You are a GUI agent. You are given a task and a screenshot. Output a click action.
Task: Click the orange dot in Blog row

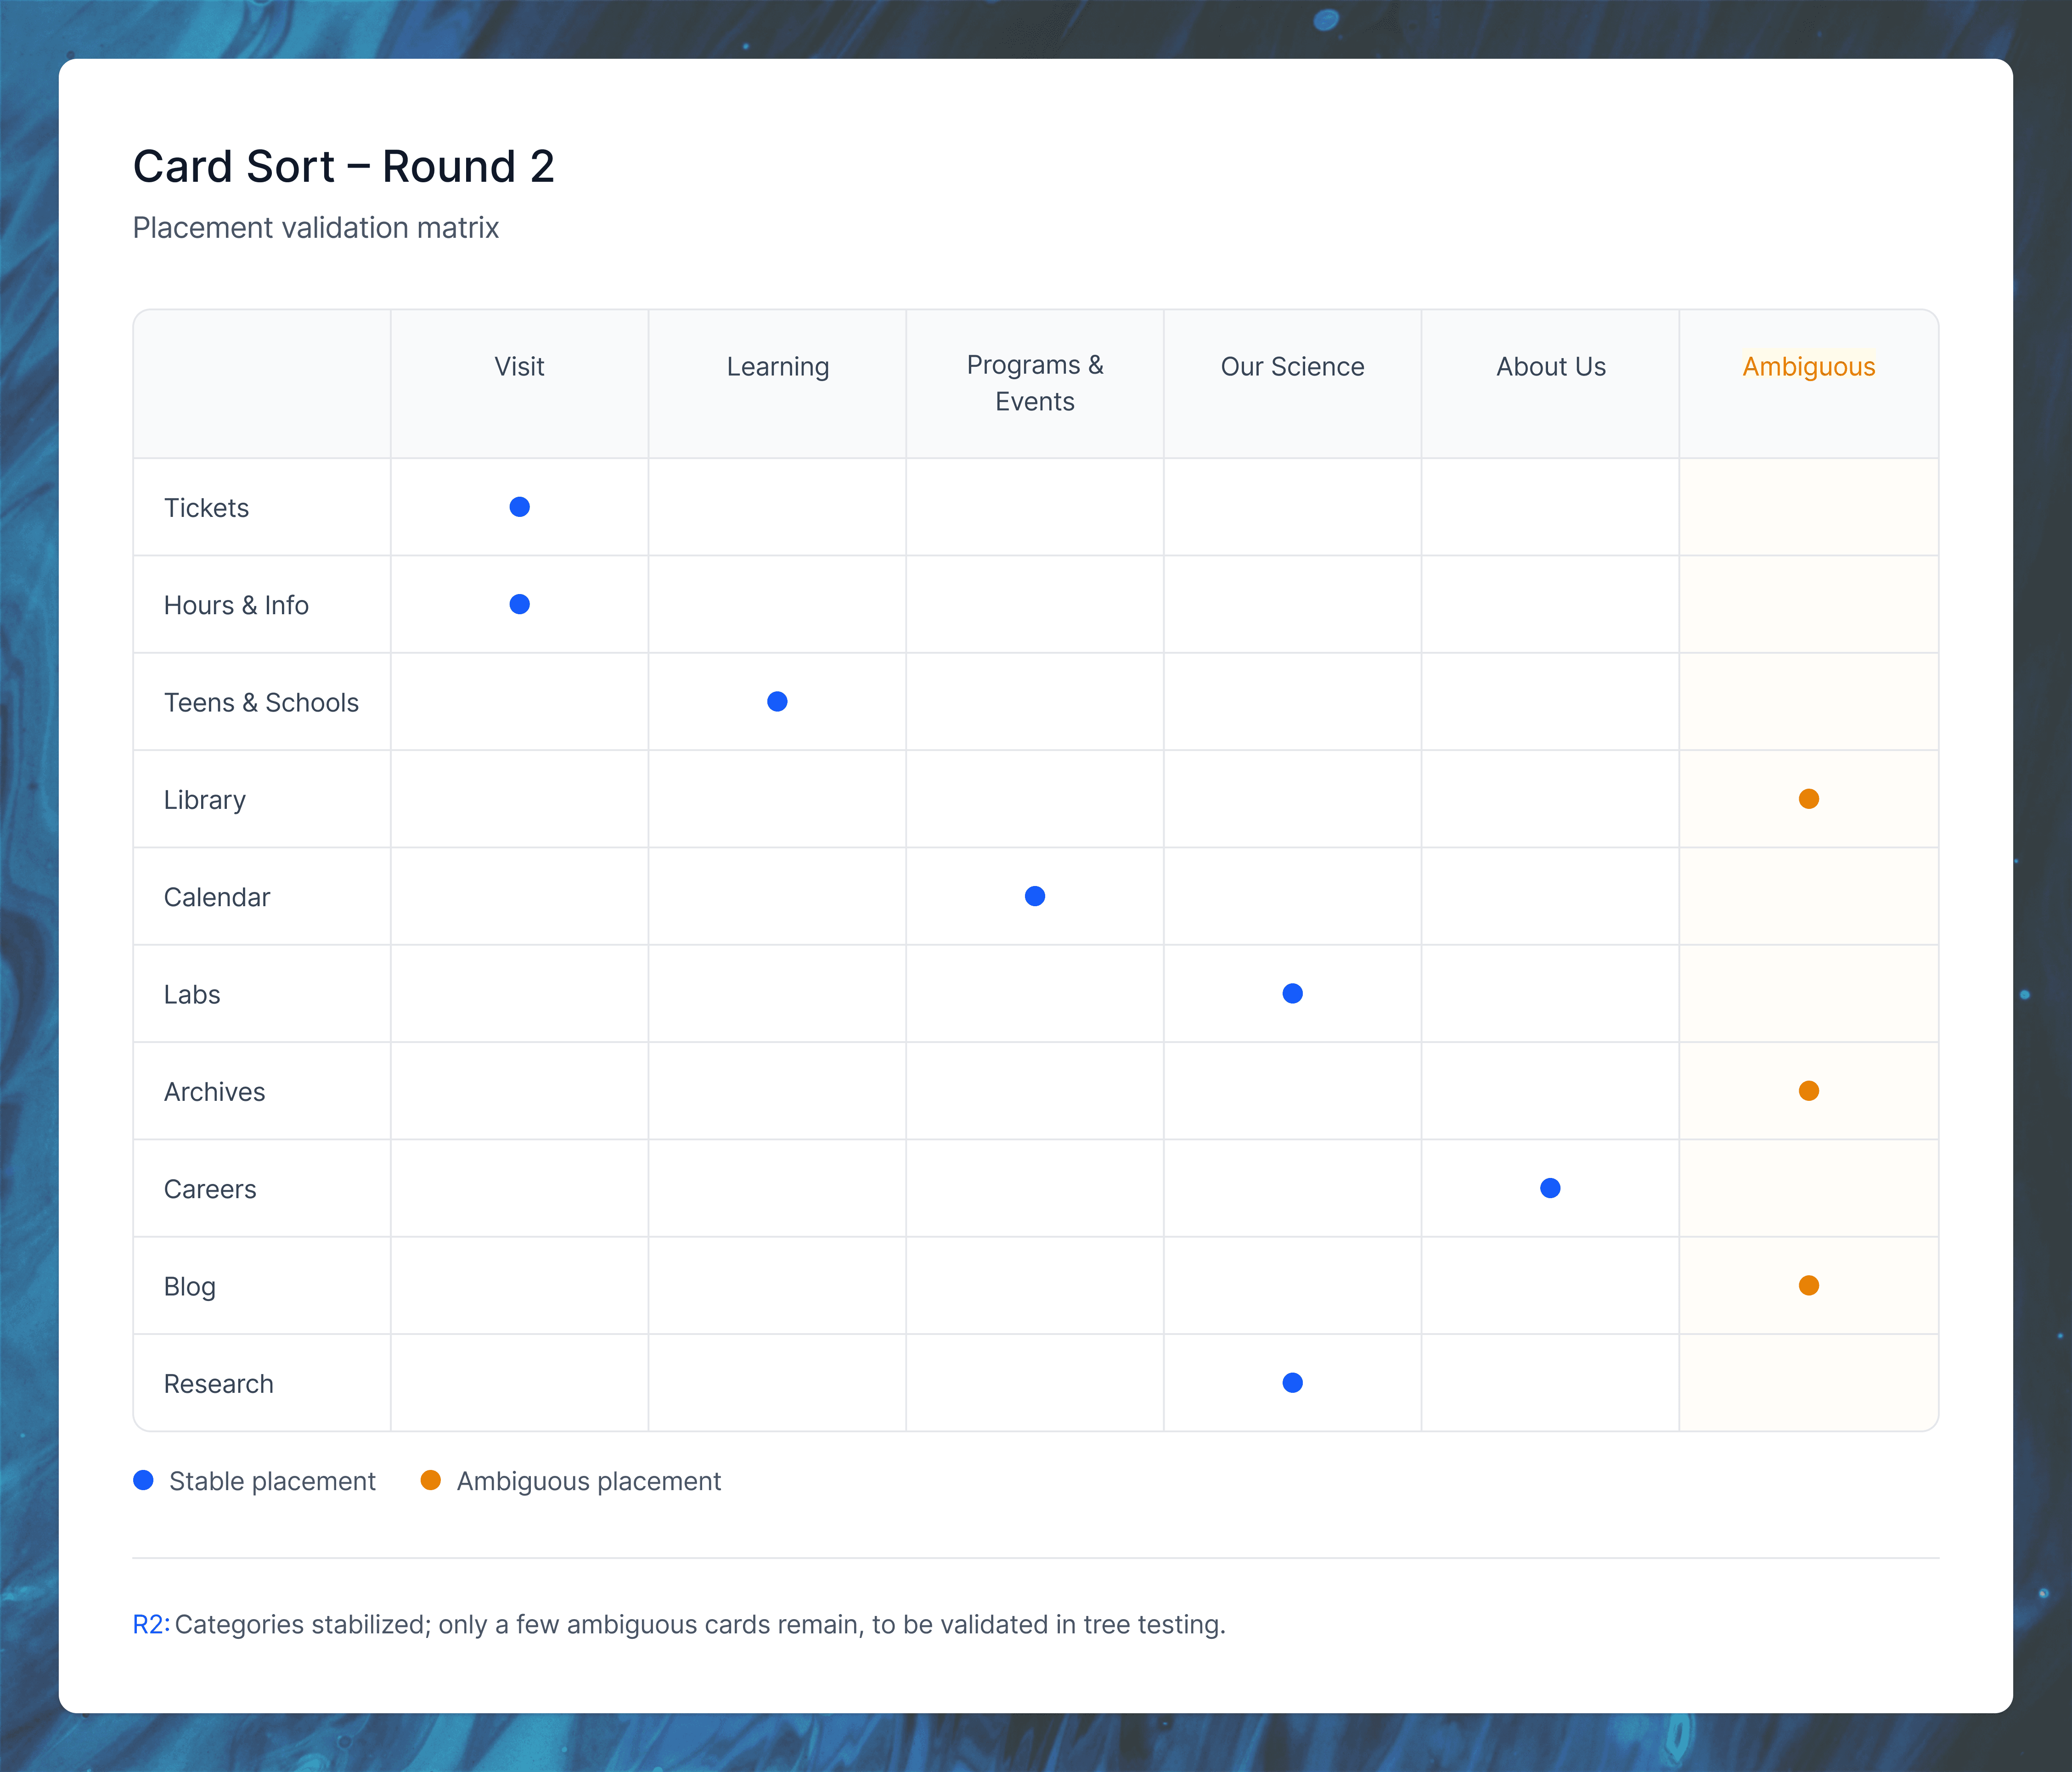pyautogui.click(x=1808, y=1285)
